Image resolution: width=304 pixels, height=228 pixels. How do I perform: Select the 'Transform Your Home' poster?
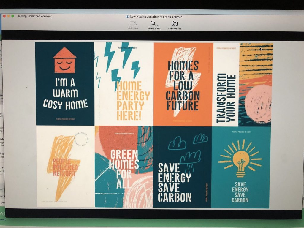[x=243, y=85]
